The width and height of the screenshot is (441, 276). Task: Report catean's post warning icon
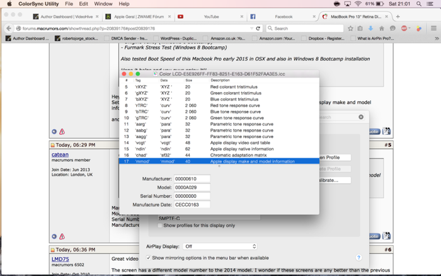[62, 236]
